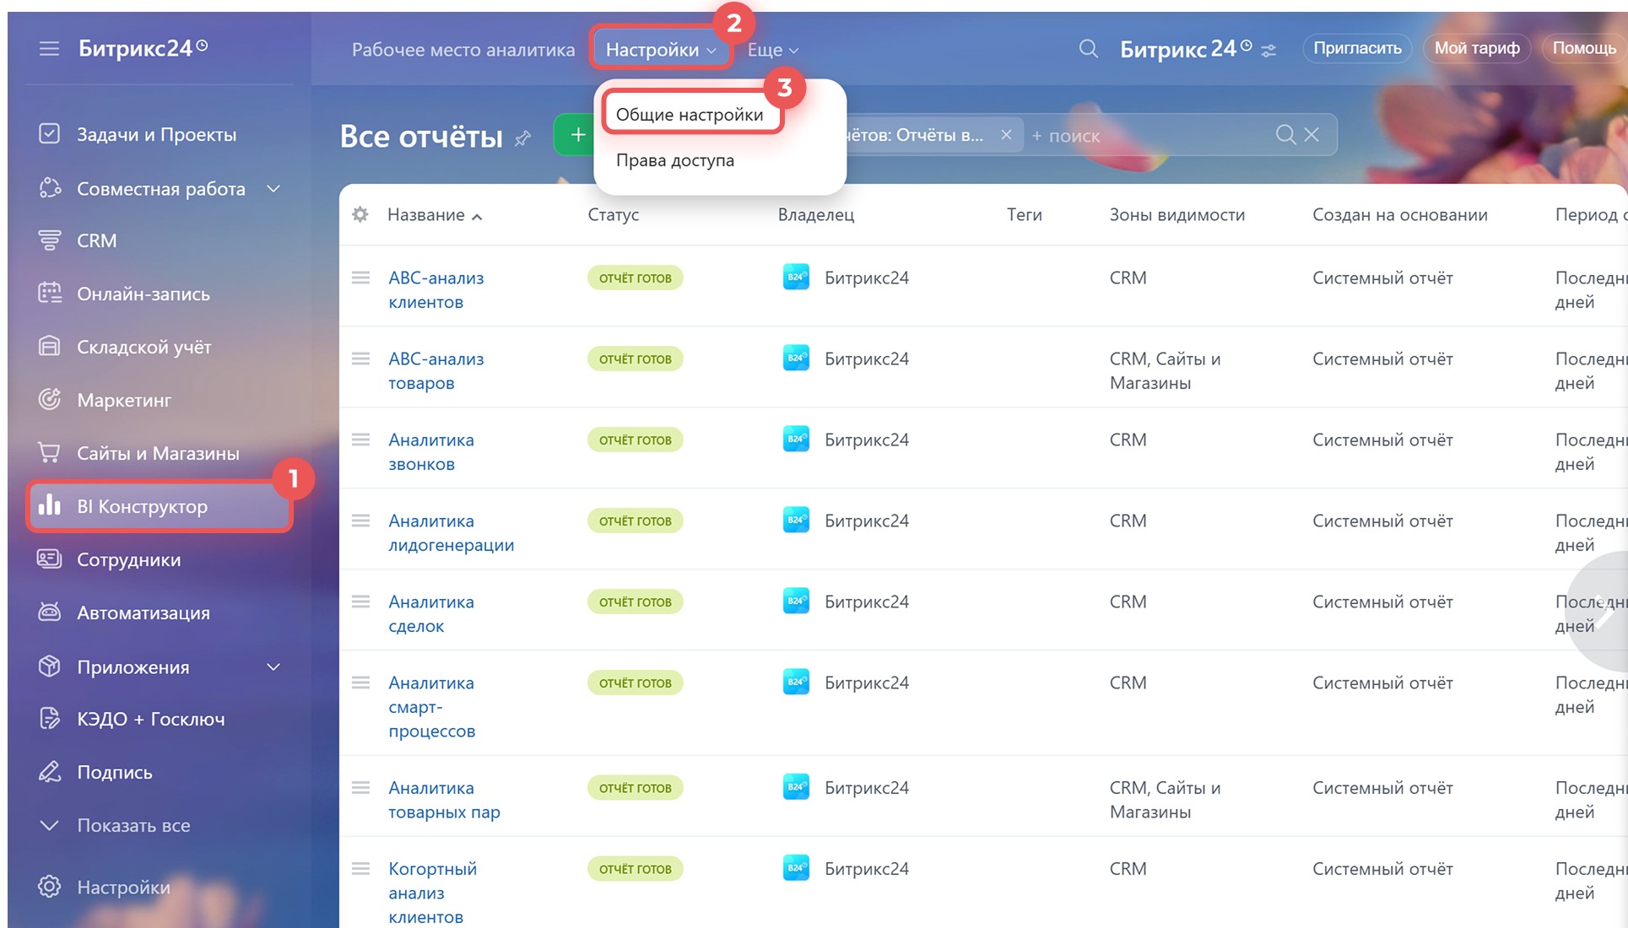1628x928 pixels.
Task: Open the table settings gear in the header
Action: pos(360,214)
